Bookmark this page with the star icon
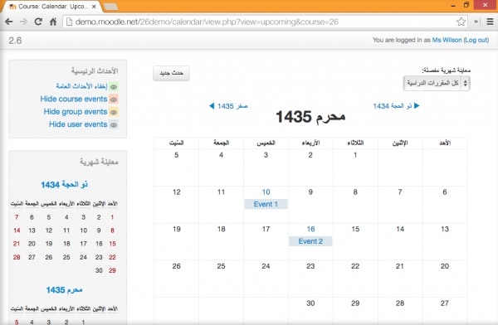 pos(461,22)
